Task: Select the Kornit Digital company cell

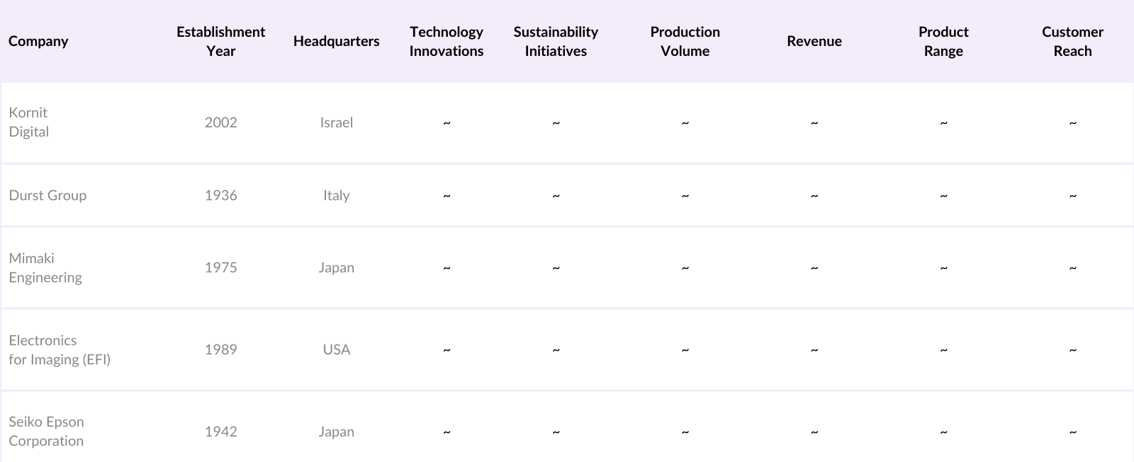Action: pos(29,122)
